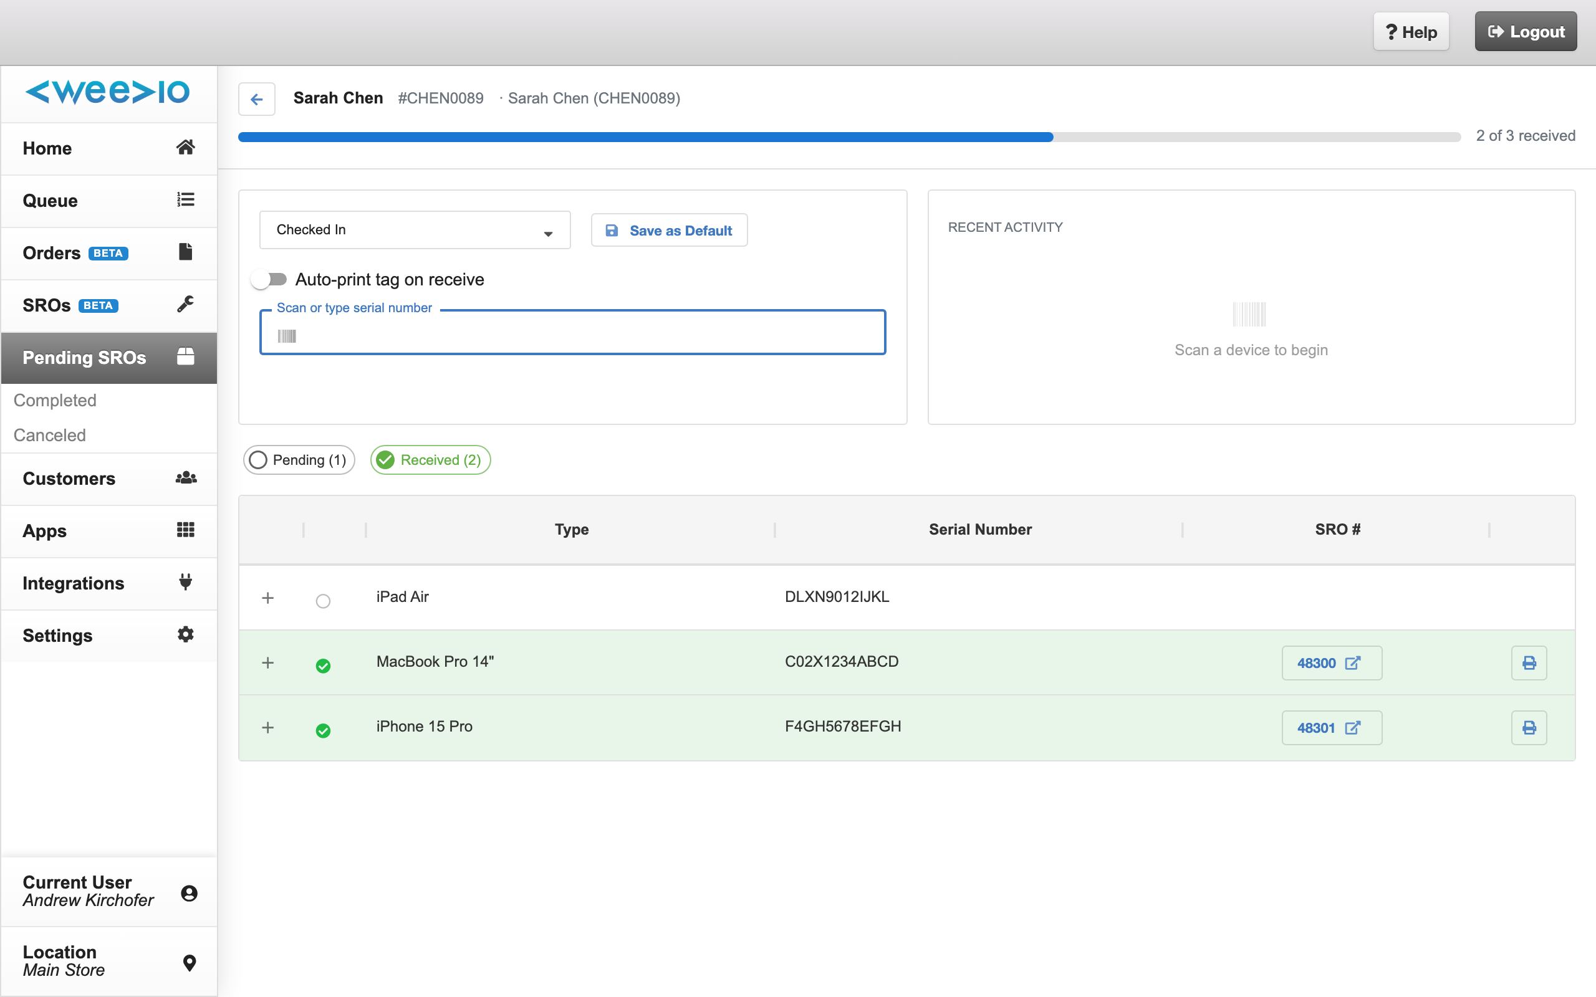Filter by Pending (1) chip
Viewport: 1596px width, 997px height.
pyautogui.click(x=299, y=460)
